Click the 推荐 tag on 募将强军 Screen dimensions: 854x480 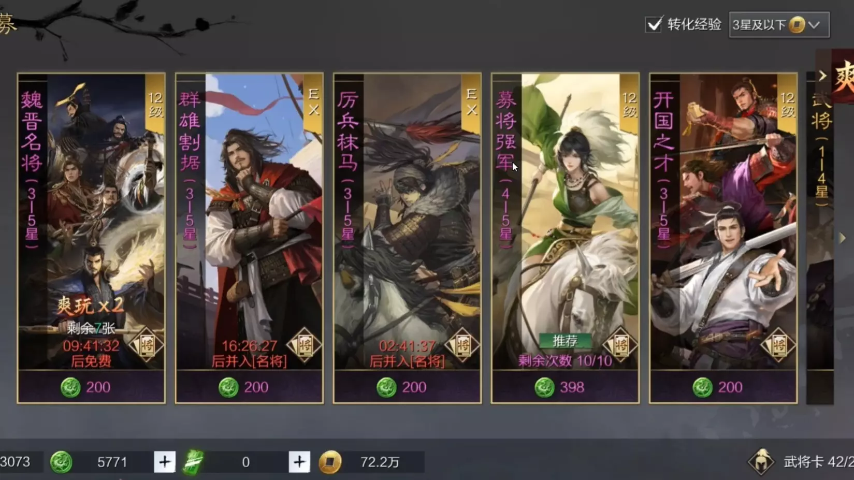click(564, 341)
